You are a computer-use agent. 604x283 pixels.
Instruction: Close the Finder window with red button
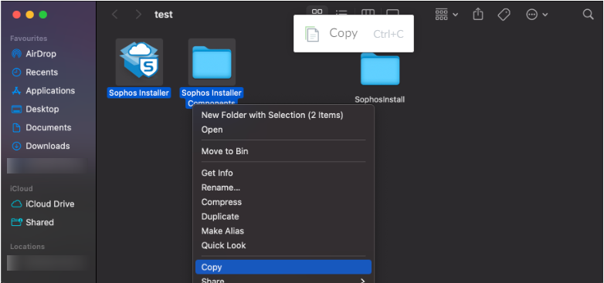(16, 15)
